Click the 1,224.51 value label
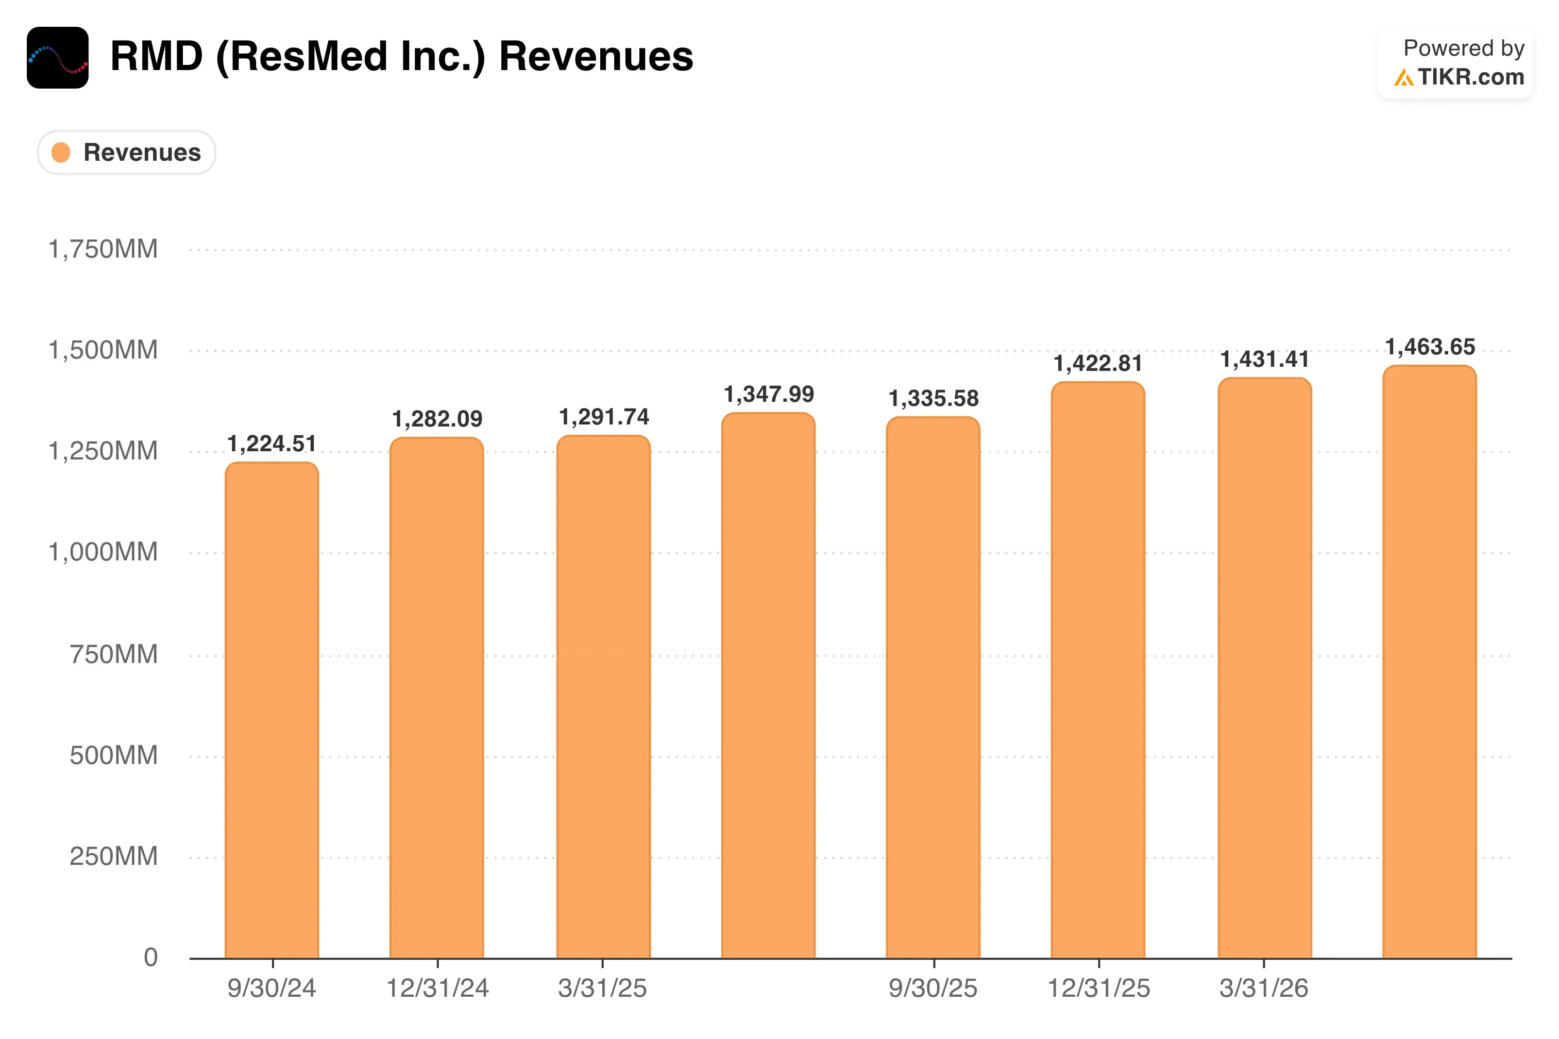The width and height of the screenshot is (1559, 1039). click(x=272, y=444)
